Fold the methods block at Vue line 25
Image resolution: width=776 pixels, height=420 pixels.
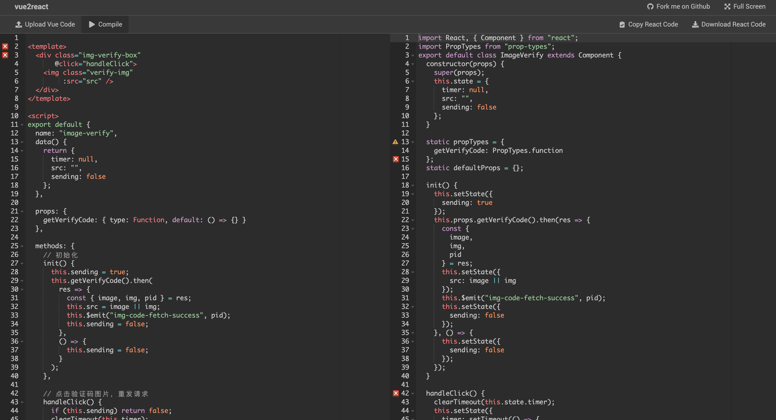pos(22,246)
